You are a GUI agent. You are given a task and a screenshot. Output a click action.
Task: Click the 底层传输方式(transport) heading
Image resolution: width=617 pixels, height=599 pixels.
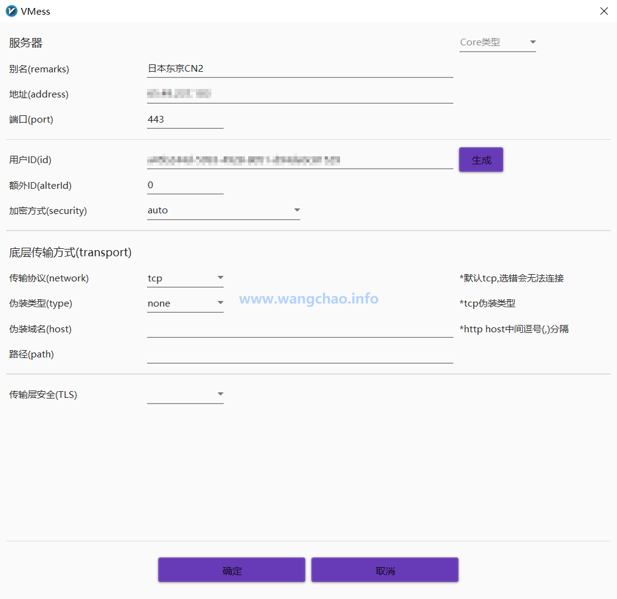(x=70, y=252)
